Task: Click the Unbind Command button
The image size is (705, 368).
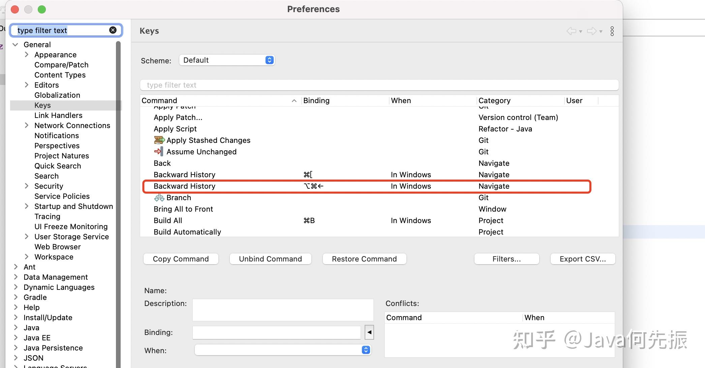Action: (270, 259)
